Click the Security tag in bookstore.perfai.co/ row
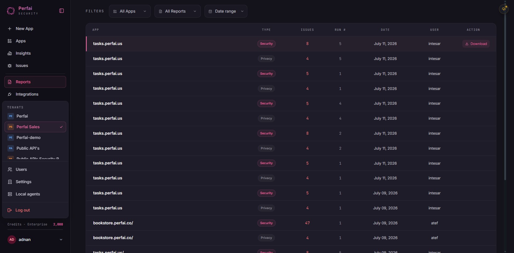 [266, 223]
